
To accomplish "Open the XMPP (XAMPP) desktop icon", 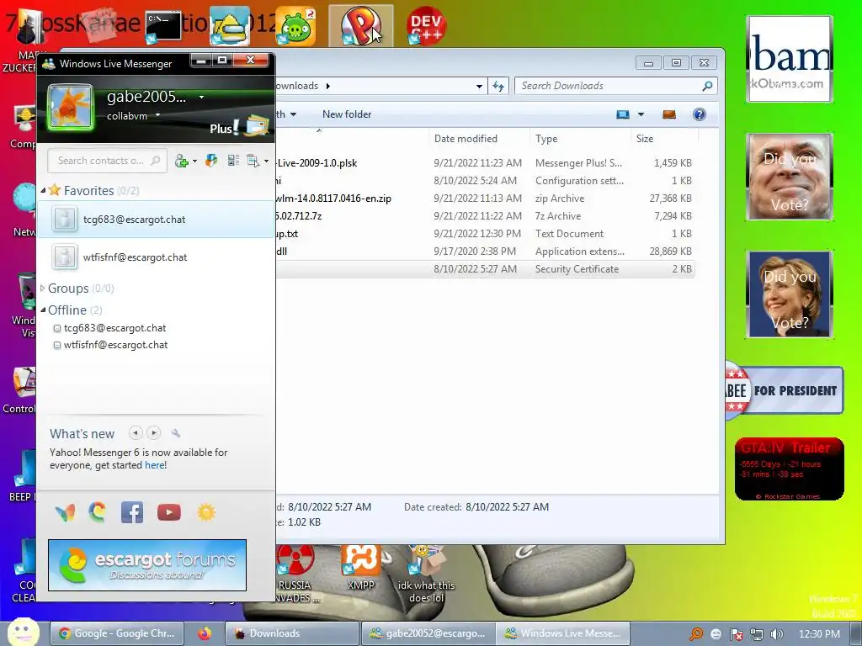I will (360, 567).
